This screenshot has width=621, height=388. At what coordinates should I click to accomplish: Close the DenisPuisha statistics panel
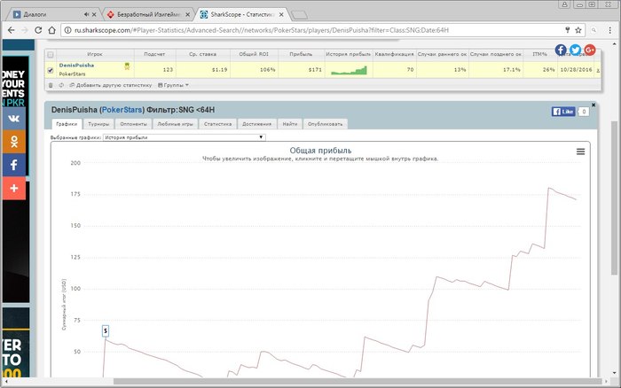593,105
